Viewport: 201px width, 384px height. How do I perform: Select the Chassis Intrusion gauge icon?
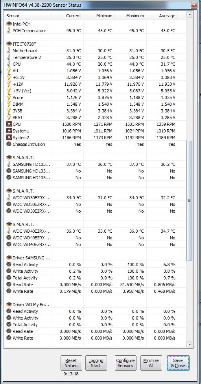pos(9,144)
